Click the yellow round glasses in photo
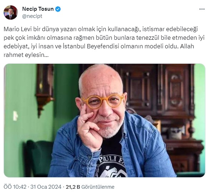This screenshot has height=193, width=209. point(103,101)
